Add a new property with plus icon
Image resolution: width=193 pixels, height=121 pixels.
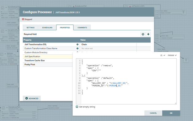148,34
